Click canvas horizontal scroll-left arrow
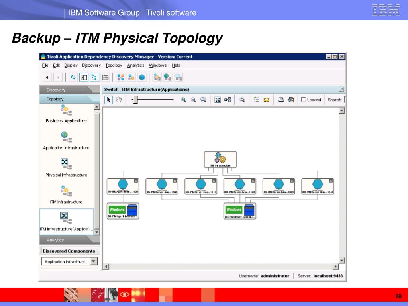408x306 pixels. coord(106,267)
